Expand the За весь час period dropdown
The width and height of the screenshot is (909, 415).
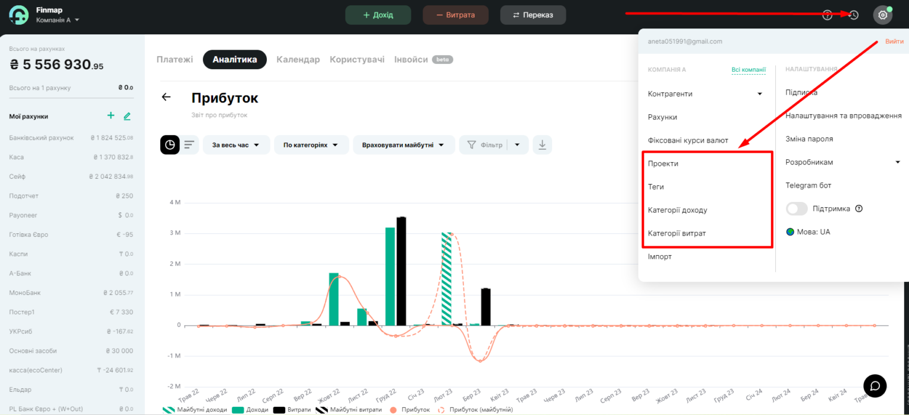tap(236, 144)
